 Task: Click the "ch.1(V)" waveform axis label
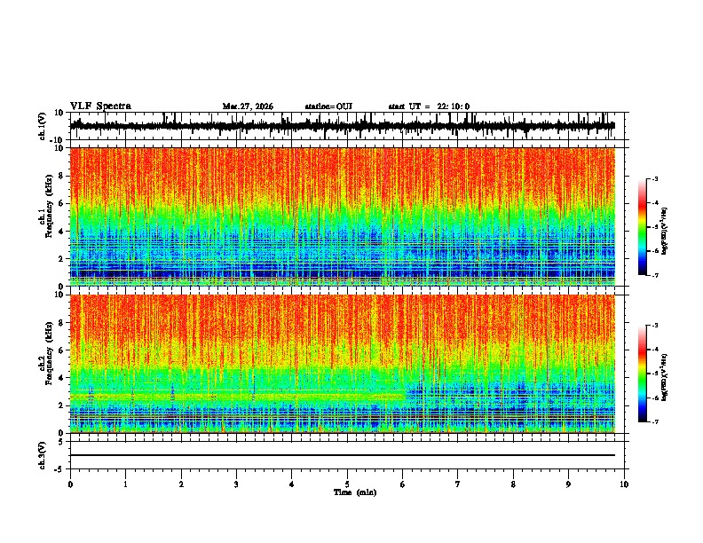(42, 126)
